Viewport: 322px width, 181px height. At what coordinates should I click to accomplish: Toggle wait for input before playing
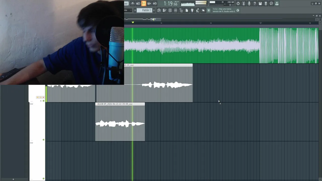click(138, 3)
